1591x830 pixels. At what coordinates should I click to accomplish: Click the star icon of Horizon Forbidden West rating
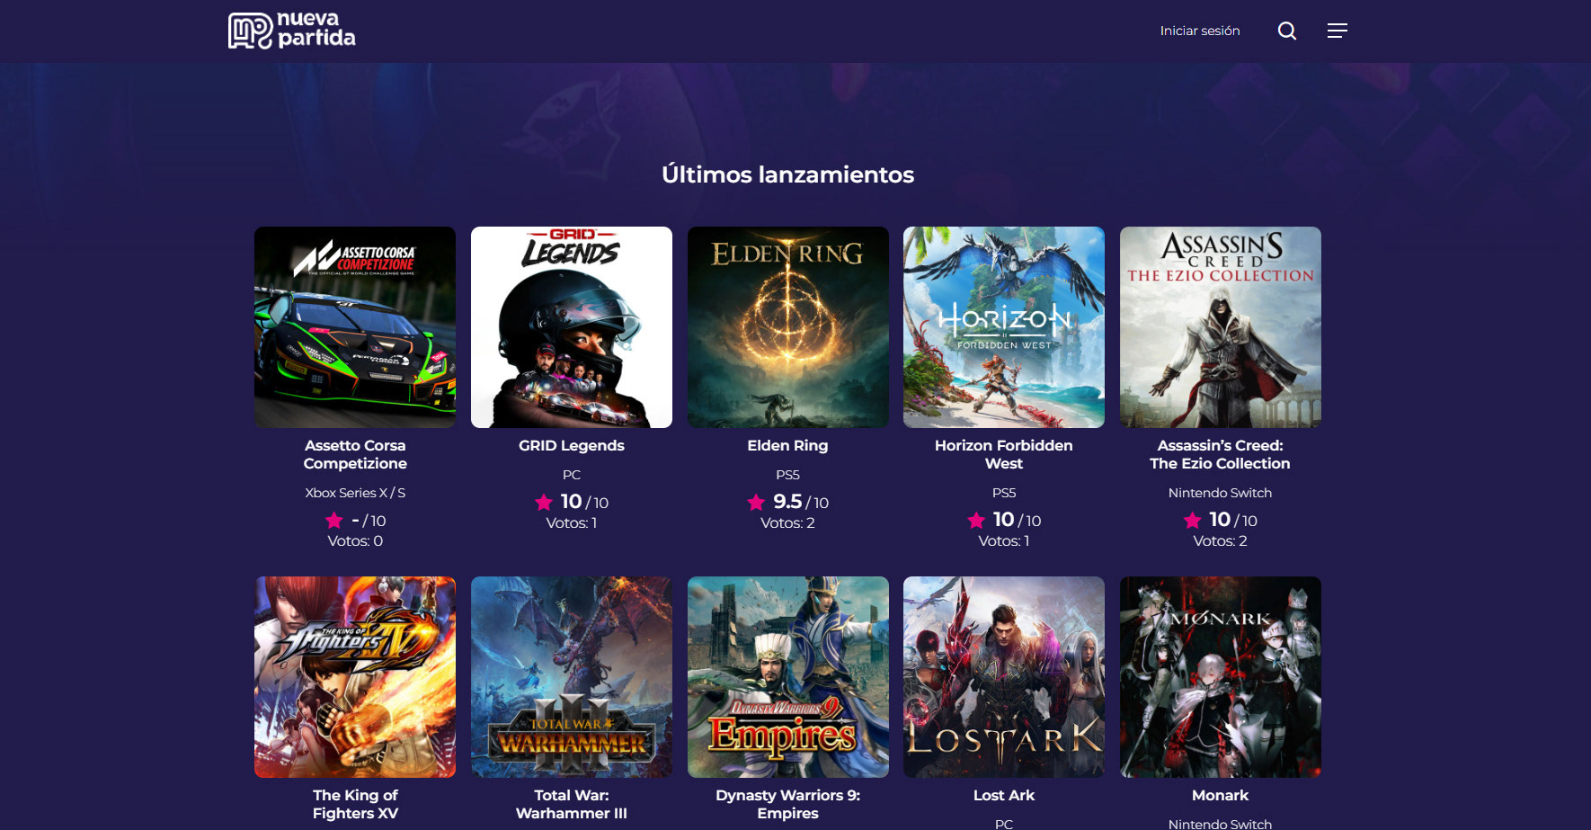coord(976,520)
